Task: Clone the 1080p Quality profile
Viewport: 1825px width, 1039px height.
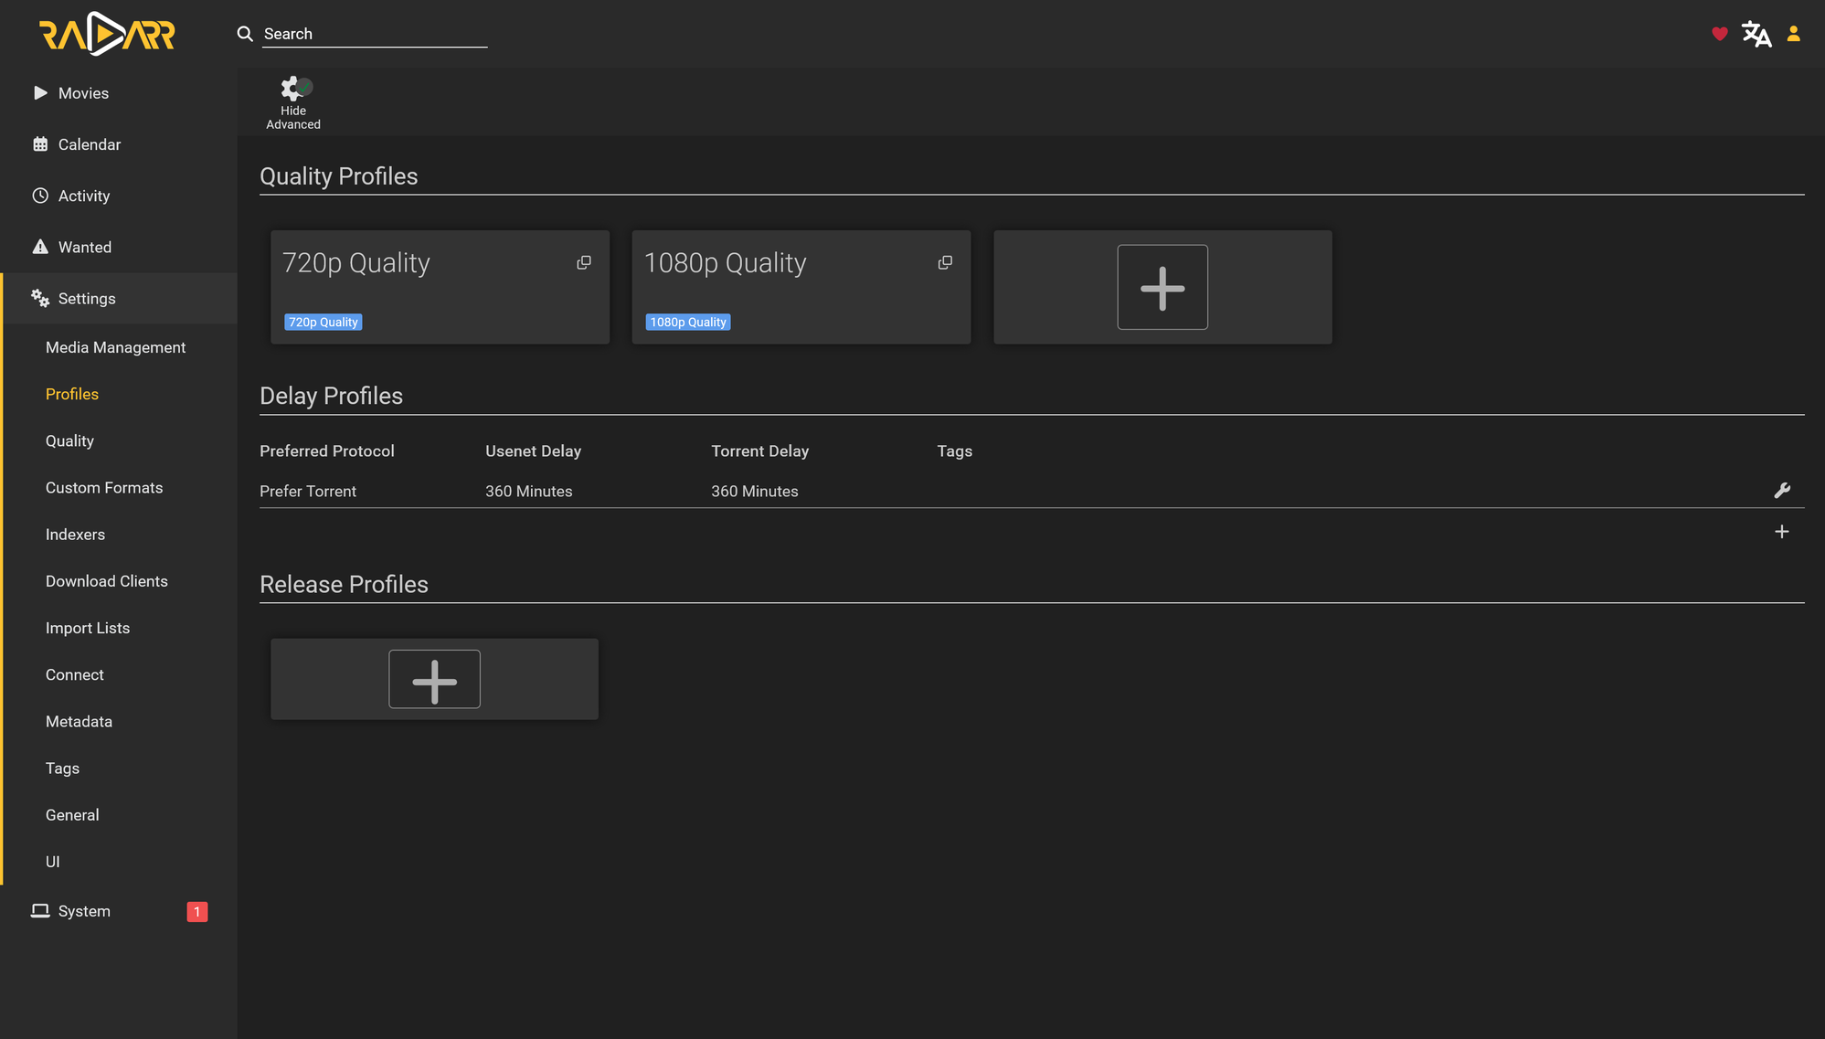Action: coord(945,263)
